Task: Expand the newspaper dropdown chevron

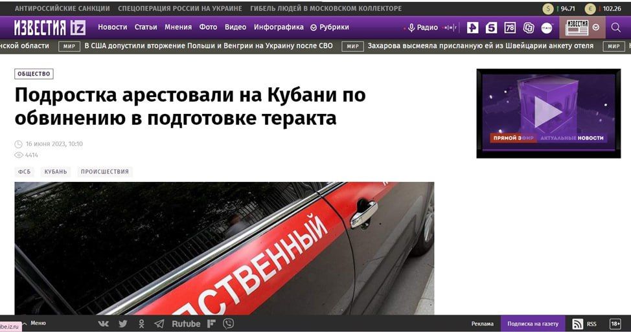Action: pyautogui.click(x=596, y=27)
